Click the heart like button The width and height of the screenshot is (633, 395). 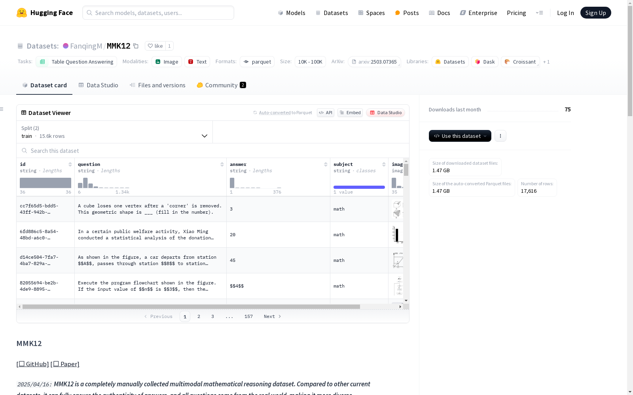155,46
